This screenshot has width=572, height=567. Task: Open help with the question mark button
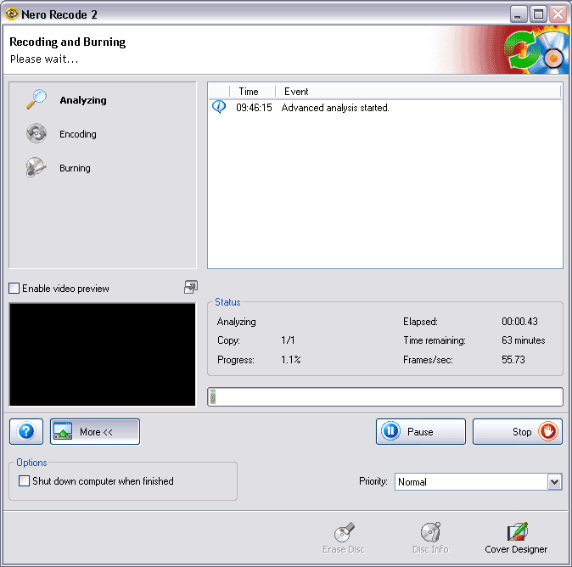26,432
